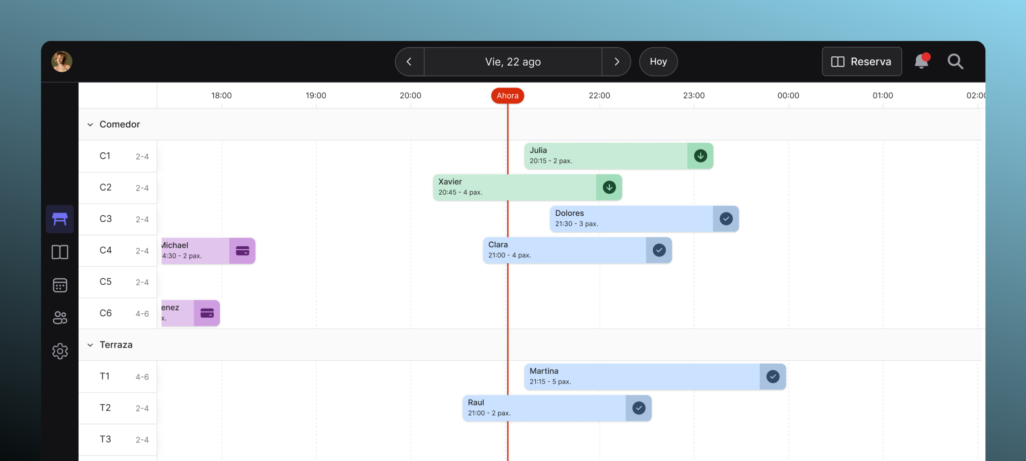Click the Ahora timeline marker
The image size is (1026, 461).
pos(507,96)
